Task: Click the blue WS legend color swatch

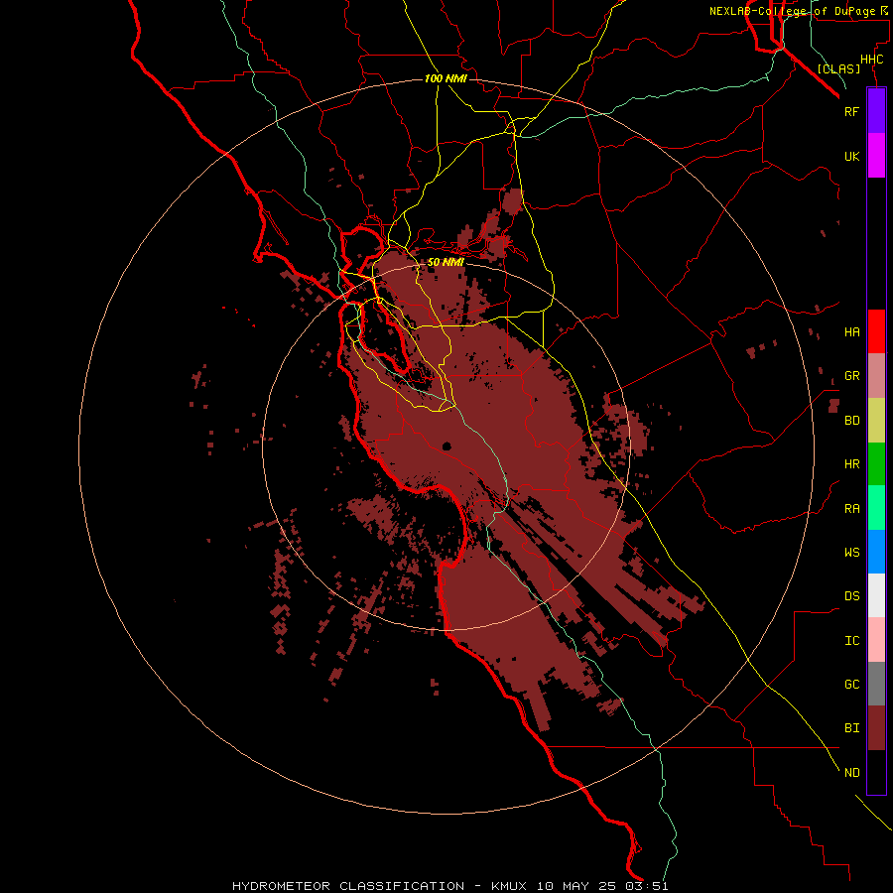Action: pos(876,552)
